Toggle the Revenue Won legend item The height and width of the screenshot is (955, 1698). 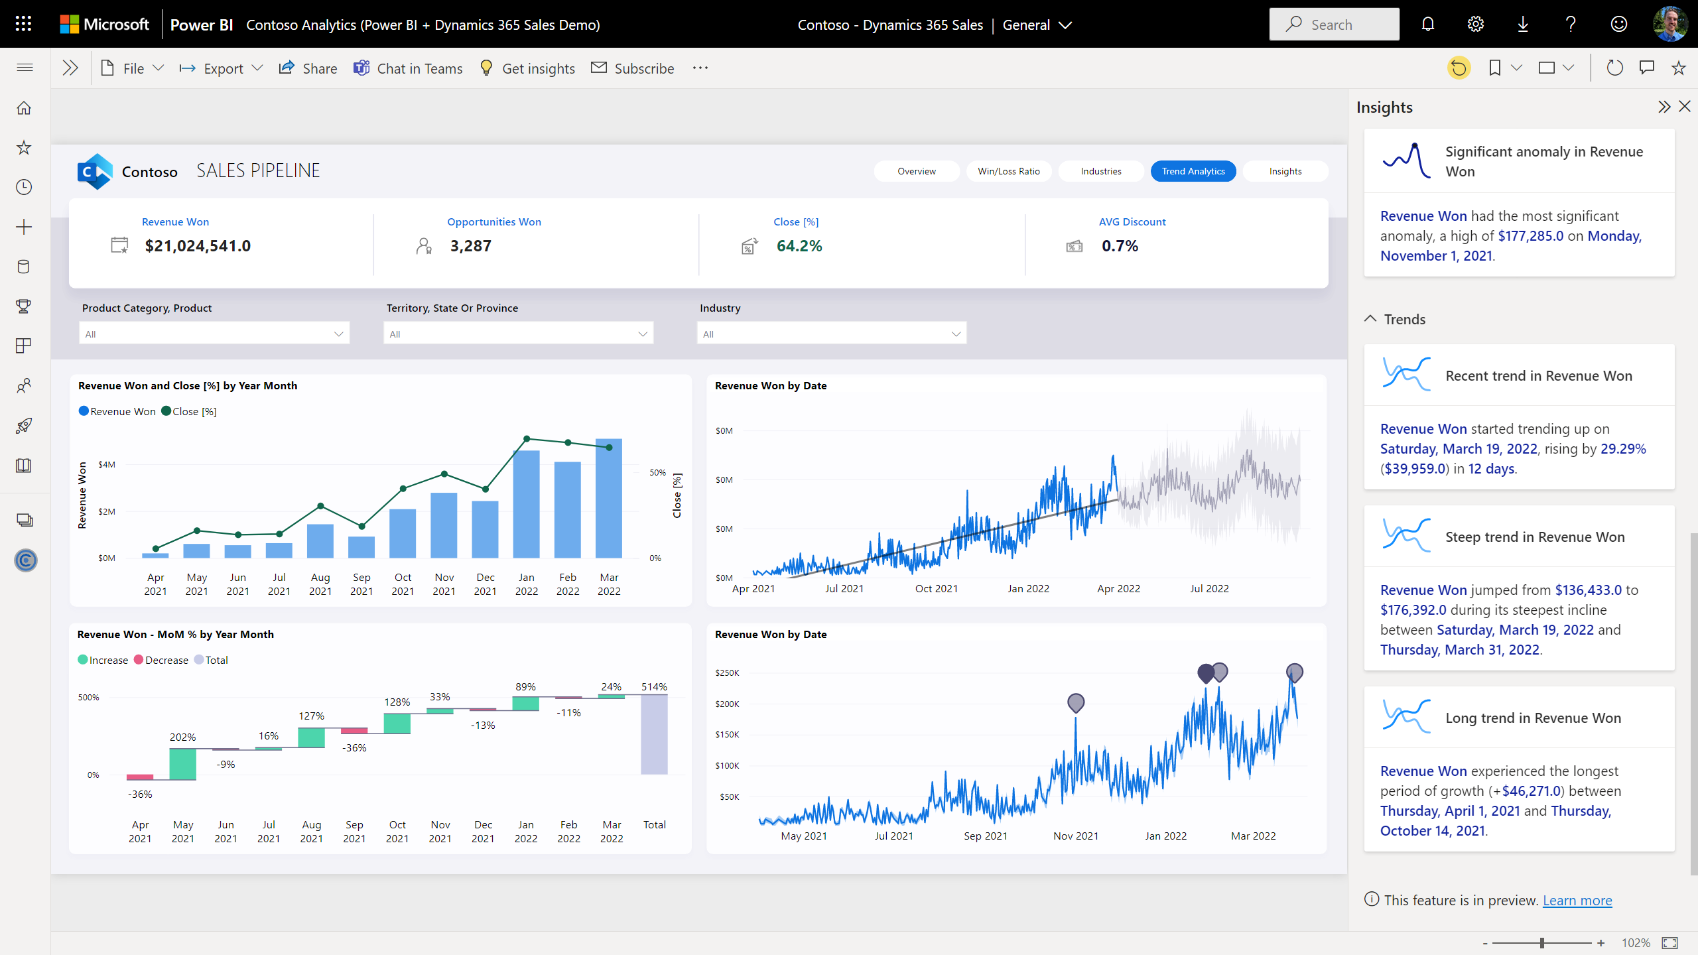[x=117, y=411]
